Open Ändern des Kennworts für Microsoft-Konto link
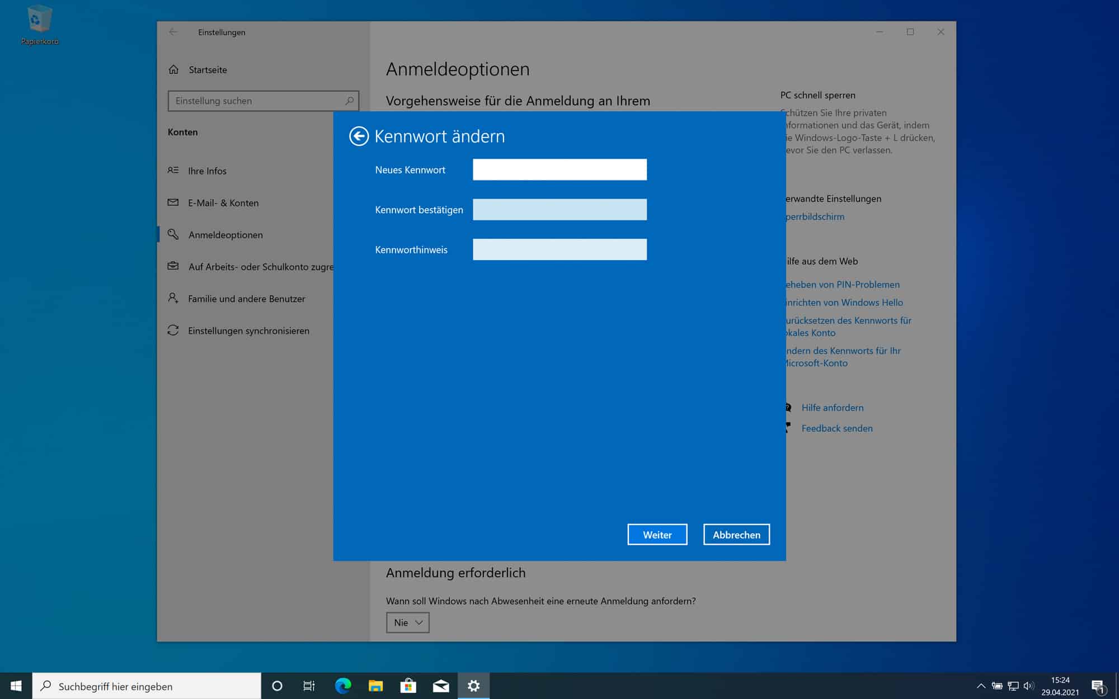1119x699 pixels. [x=843, y=357]
